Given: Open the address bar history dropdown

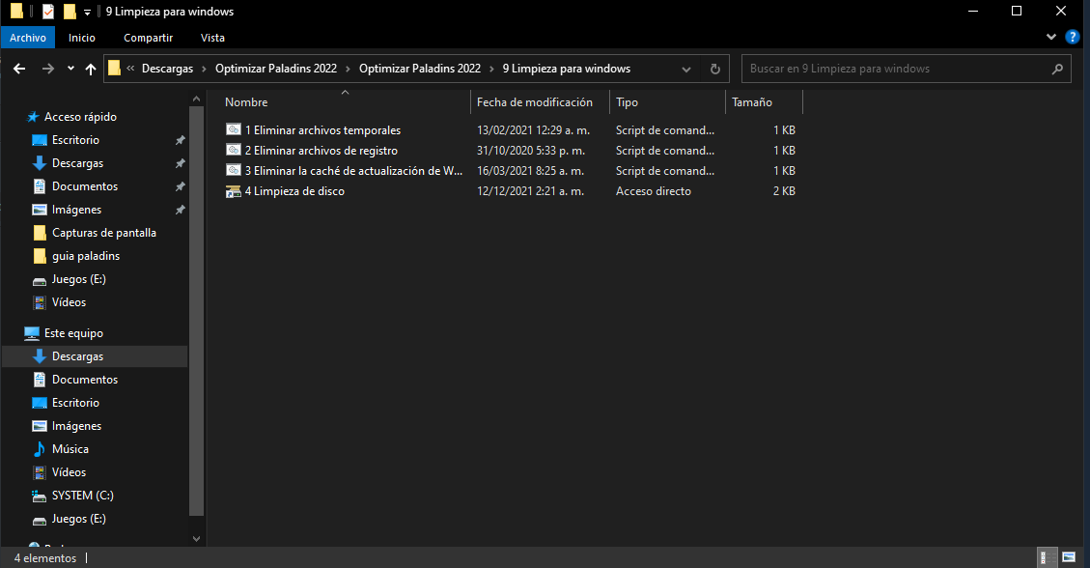Looking at the screenshot, I should (x=686, y=69).
